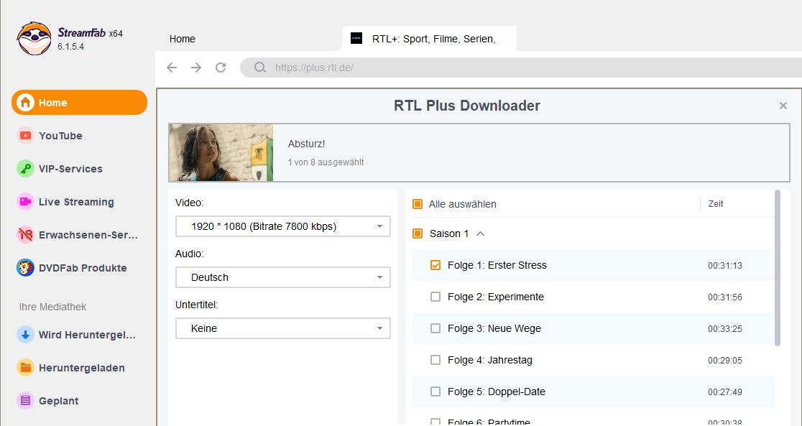Click the plus.rtl.de address field

point(503,68)
